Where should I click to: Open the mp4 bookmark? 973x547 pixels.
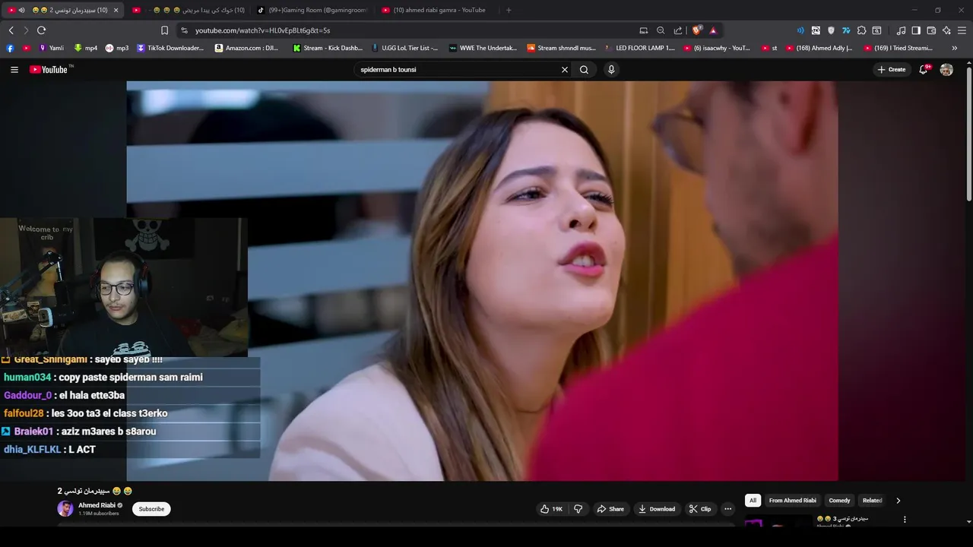[85, 48]
